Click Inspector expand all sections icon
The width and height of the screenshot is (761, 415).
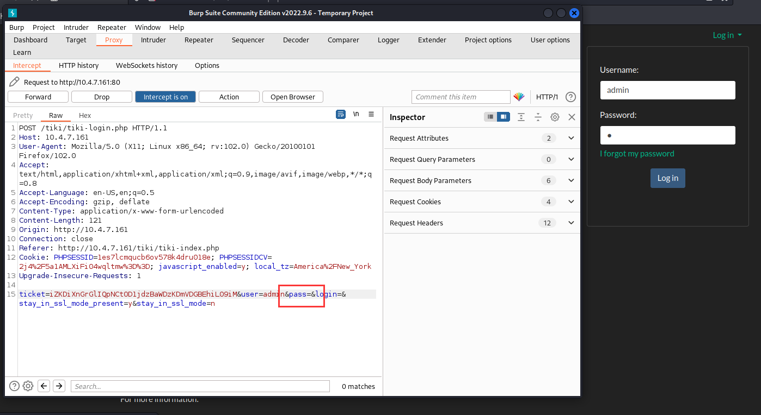(x=521, y=117)
